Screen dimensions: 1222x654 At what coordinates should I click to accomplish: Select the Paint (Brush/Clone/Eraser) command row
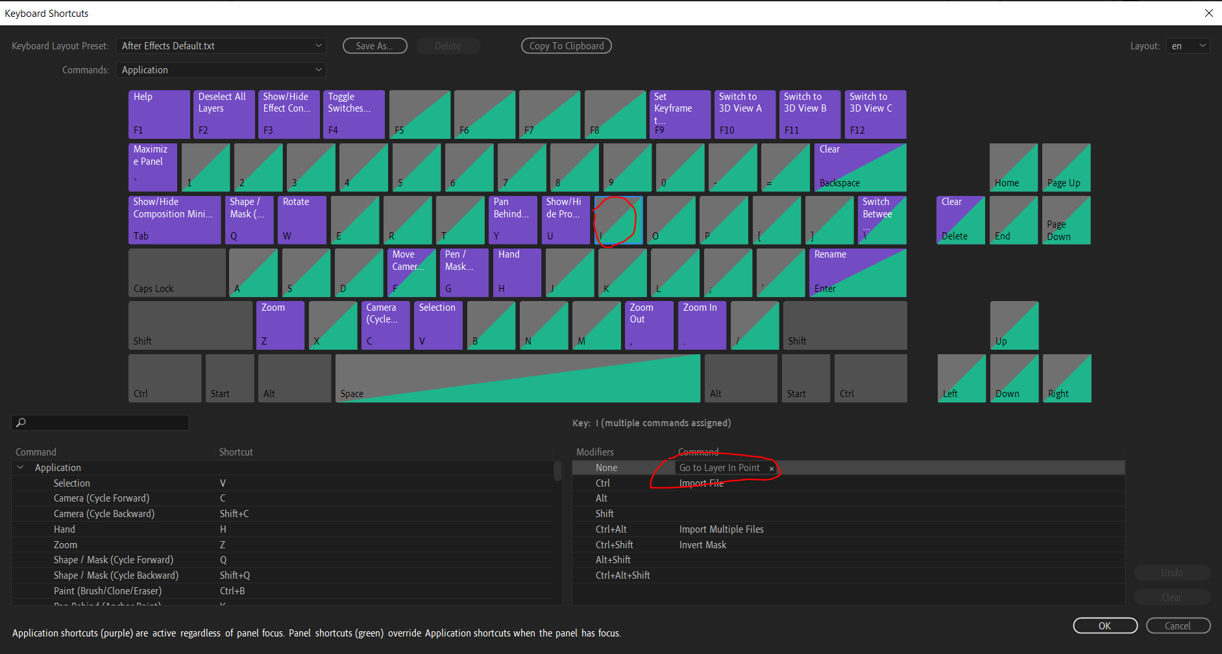283,591
